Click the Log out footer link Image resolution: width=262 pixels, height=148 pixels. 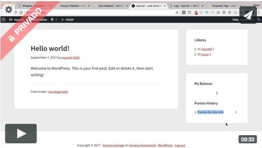pyautogui.click(x=180, y=145)
